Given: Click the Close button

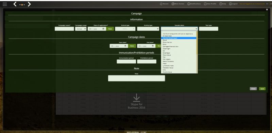Looking at the screenshot, I should [x=253, y=89].
